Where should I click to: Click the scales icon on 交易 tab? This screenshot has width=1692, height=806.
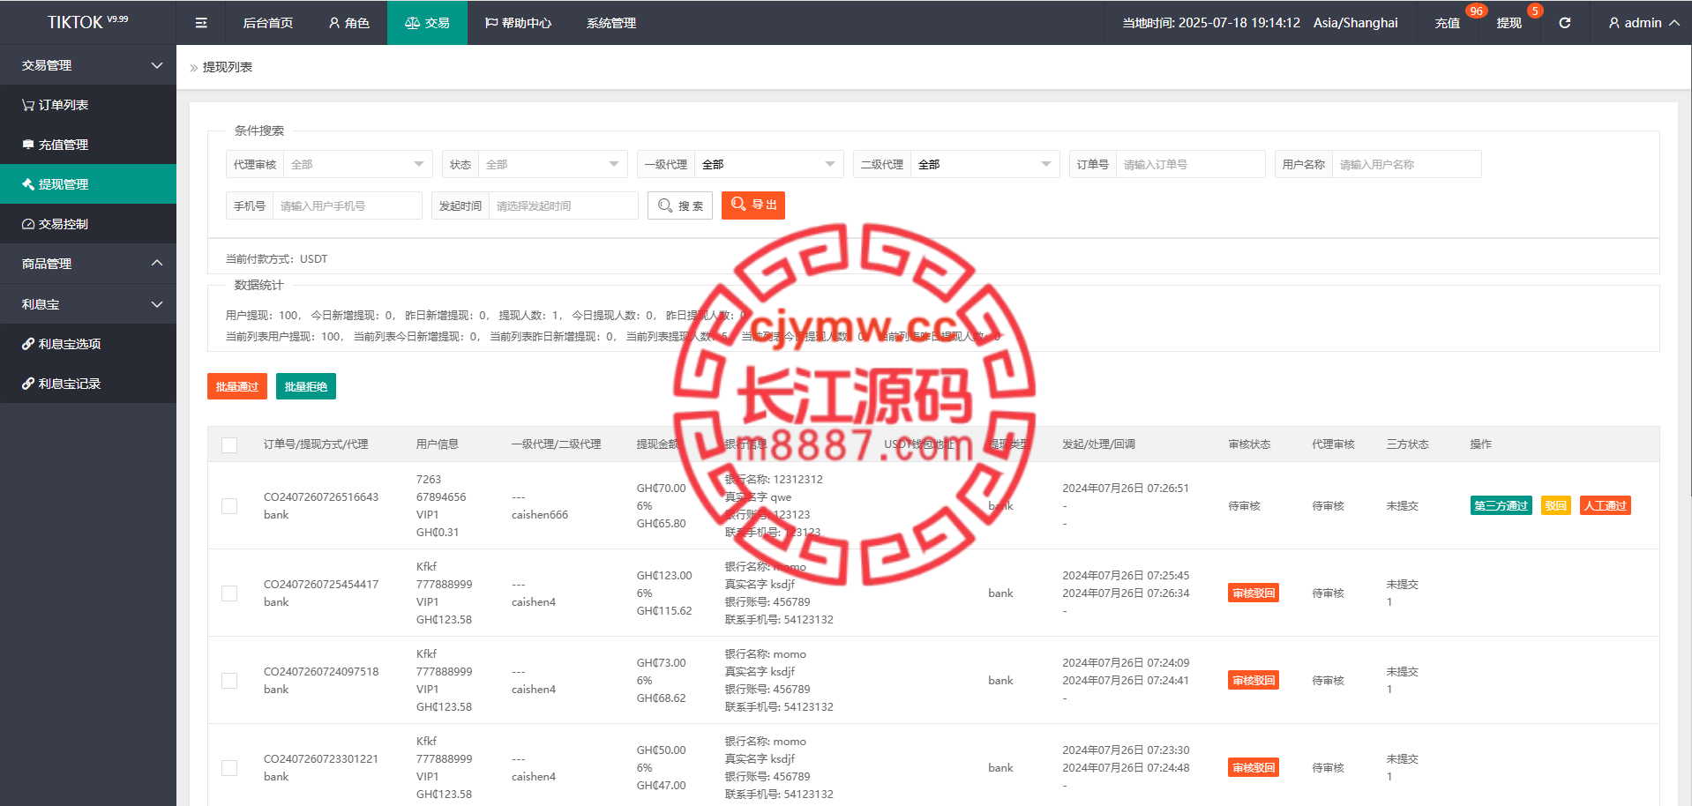(x=412, y=23)
